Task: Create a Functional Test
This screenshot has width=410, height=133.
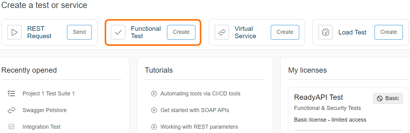Action: (x=181, y=32)
